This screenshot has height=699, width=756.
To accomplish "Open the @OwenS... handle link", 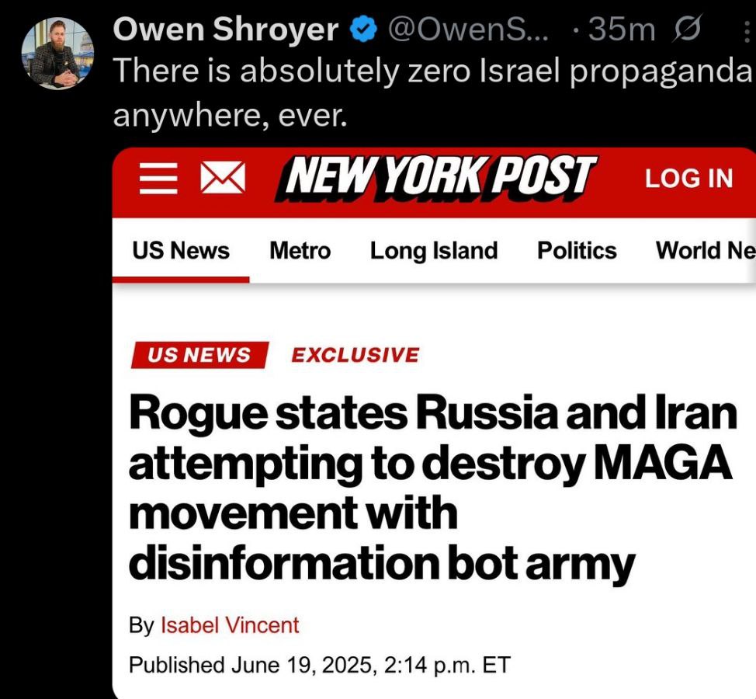I will [468, 30].
